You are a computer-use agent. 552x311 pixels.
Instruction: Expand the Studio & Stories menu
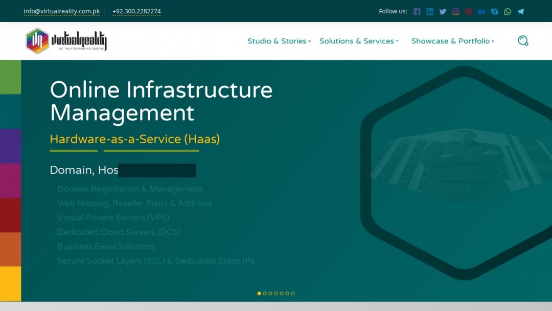277,41
